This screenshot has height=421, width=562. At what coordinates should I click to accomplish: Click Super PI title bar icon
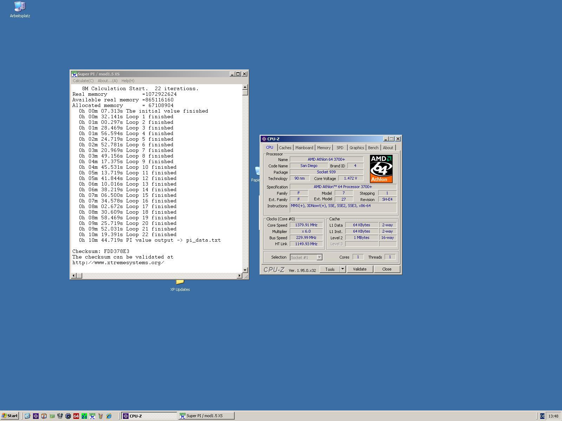(74, 74)
